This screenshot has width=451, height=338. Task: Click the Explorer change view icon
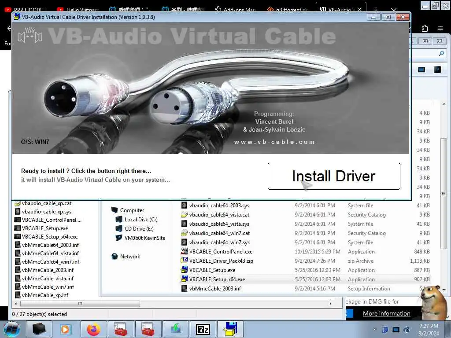pos(421,70)
